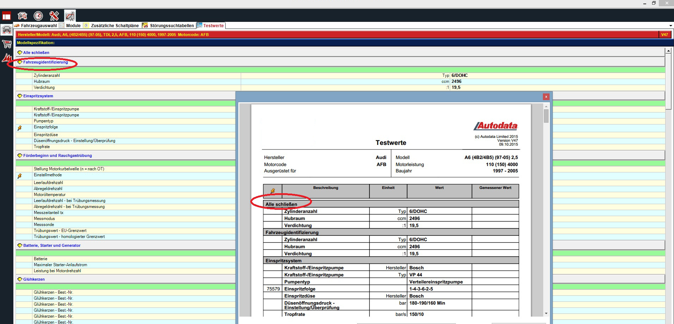This screenshot has width=674, height=324.
Task: Click the up arrow of main list scrollbar
Action: [668, 51]
